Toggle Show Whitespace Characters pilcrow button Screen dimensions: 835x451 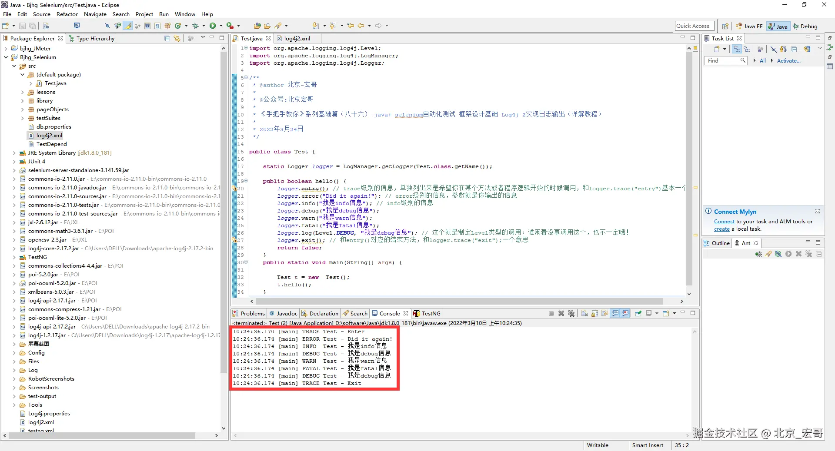coord(157,26)
